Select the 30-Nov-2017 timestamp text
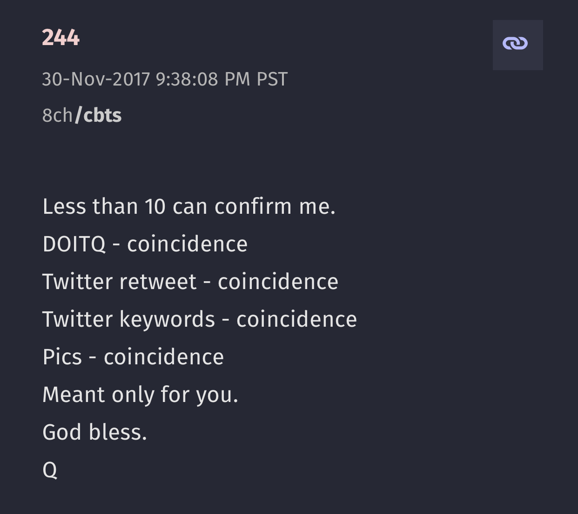The height and width of the screenshot is (514, 578). [165, 79]
